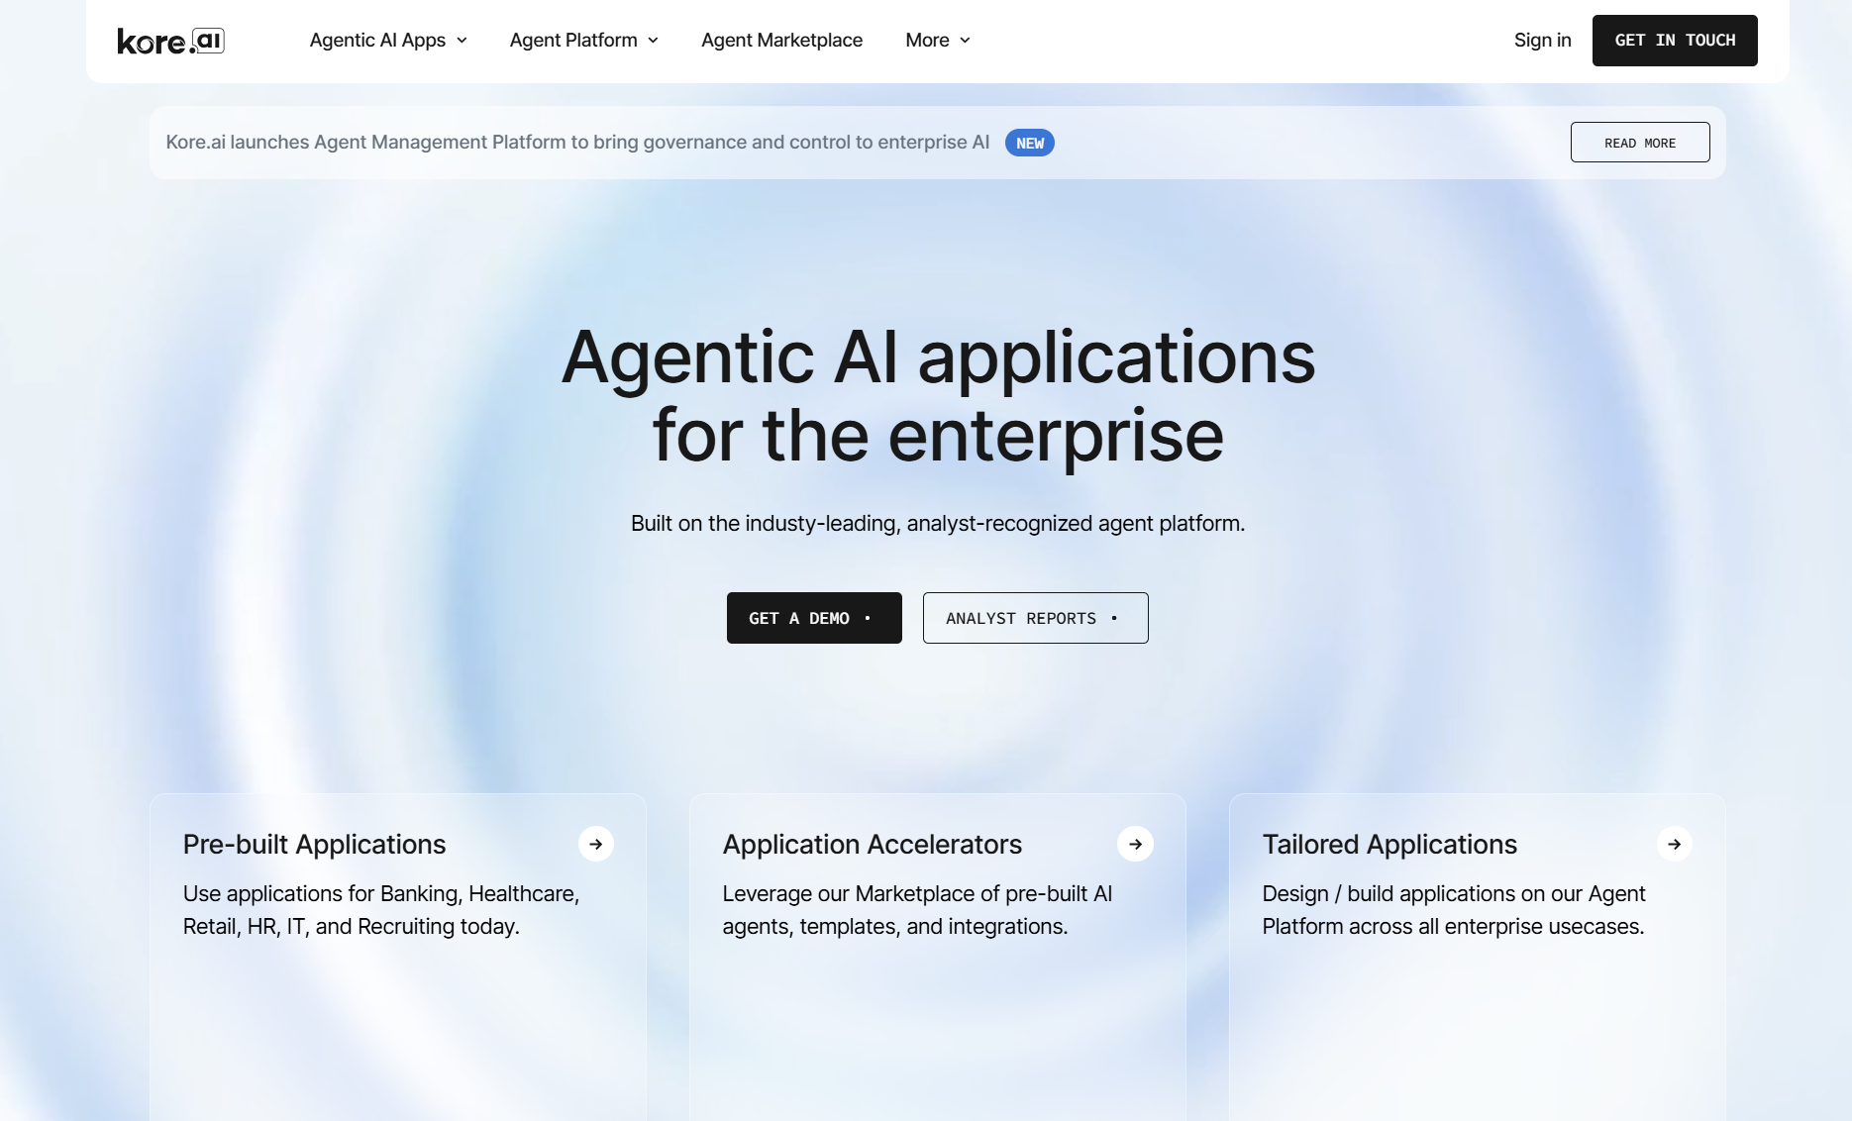Click the blue NEW badge
Screen dimensions: 1852x1121
[1029, 143]
